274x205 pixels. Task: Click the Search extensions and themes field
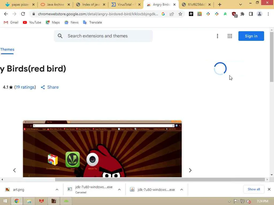point(103,36)
